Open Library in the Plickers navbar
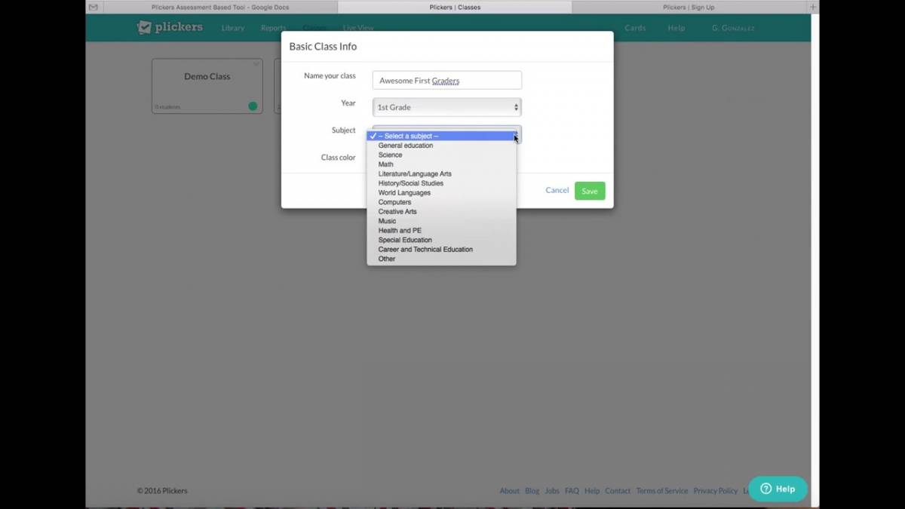Image resolution: width=905 pixels, height=509 pixels. (233, 28)
